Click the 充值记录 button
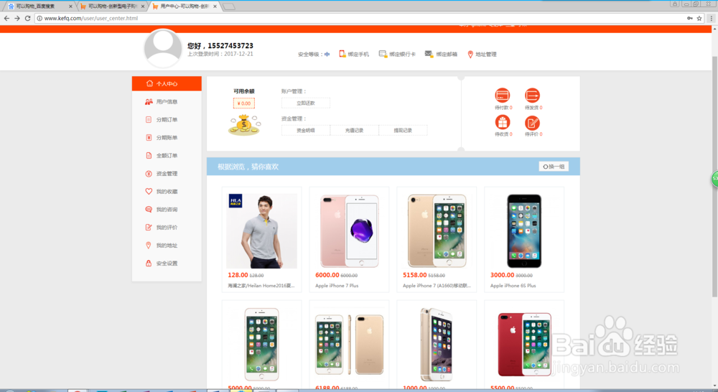 [354, 131]
